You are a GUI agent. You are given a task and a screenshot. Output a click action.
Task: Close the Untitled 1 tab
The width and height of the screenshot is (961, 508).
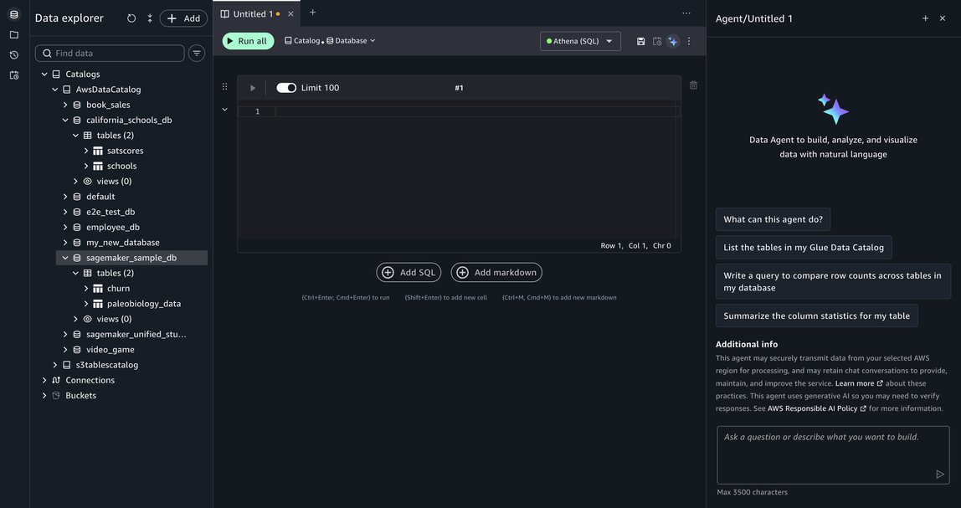[290, 13]
